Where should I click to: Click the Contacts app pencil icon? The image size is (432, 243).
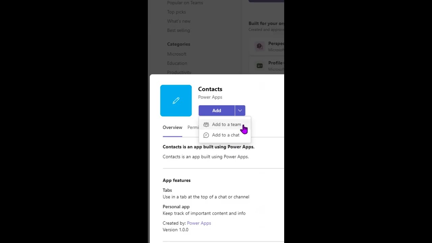pyautogui.click(x=176, y=101)
